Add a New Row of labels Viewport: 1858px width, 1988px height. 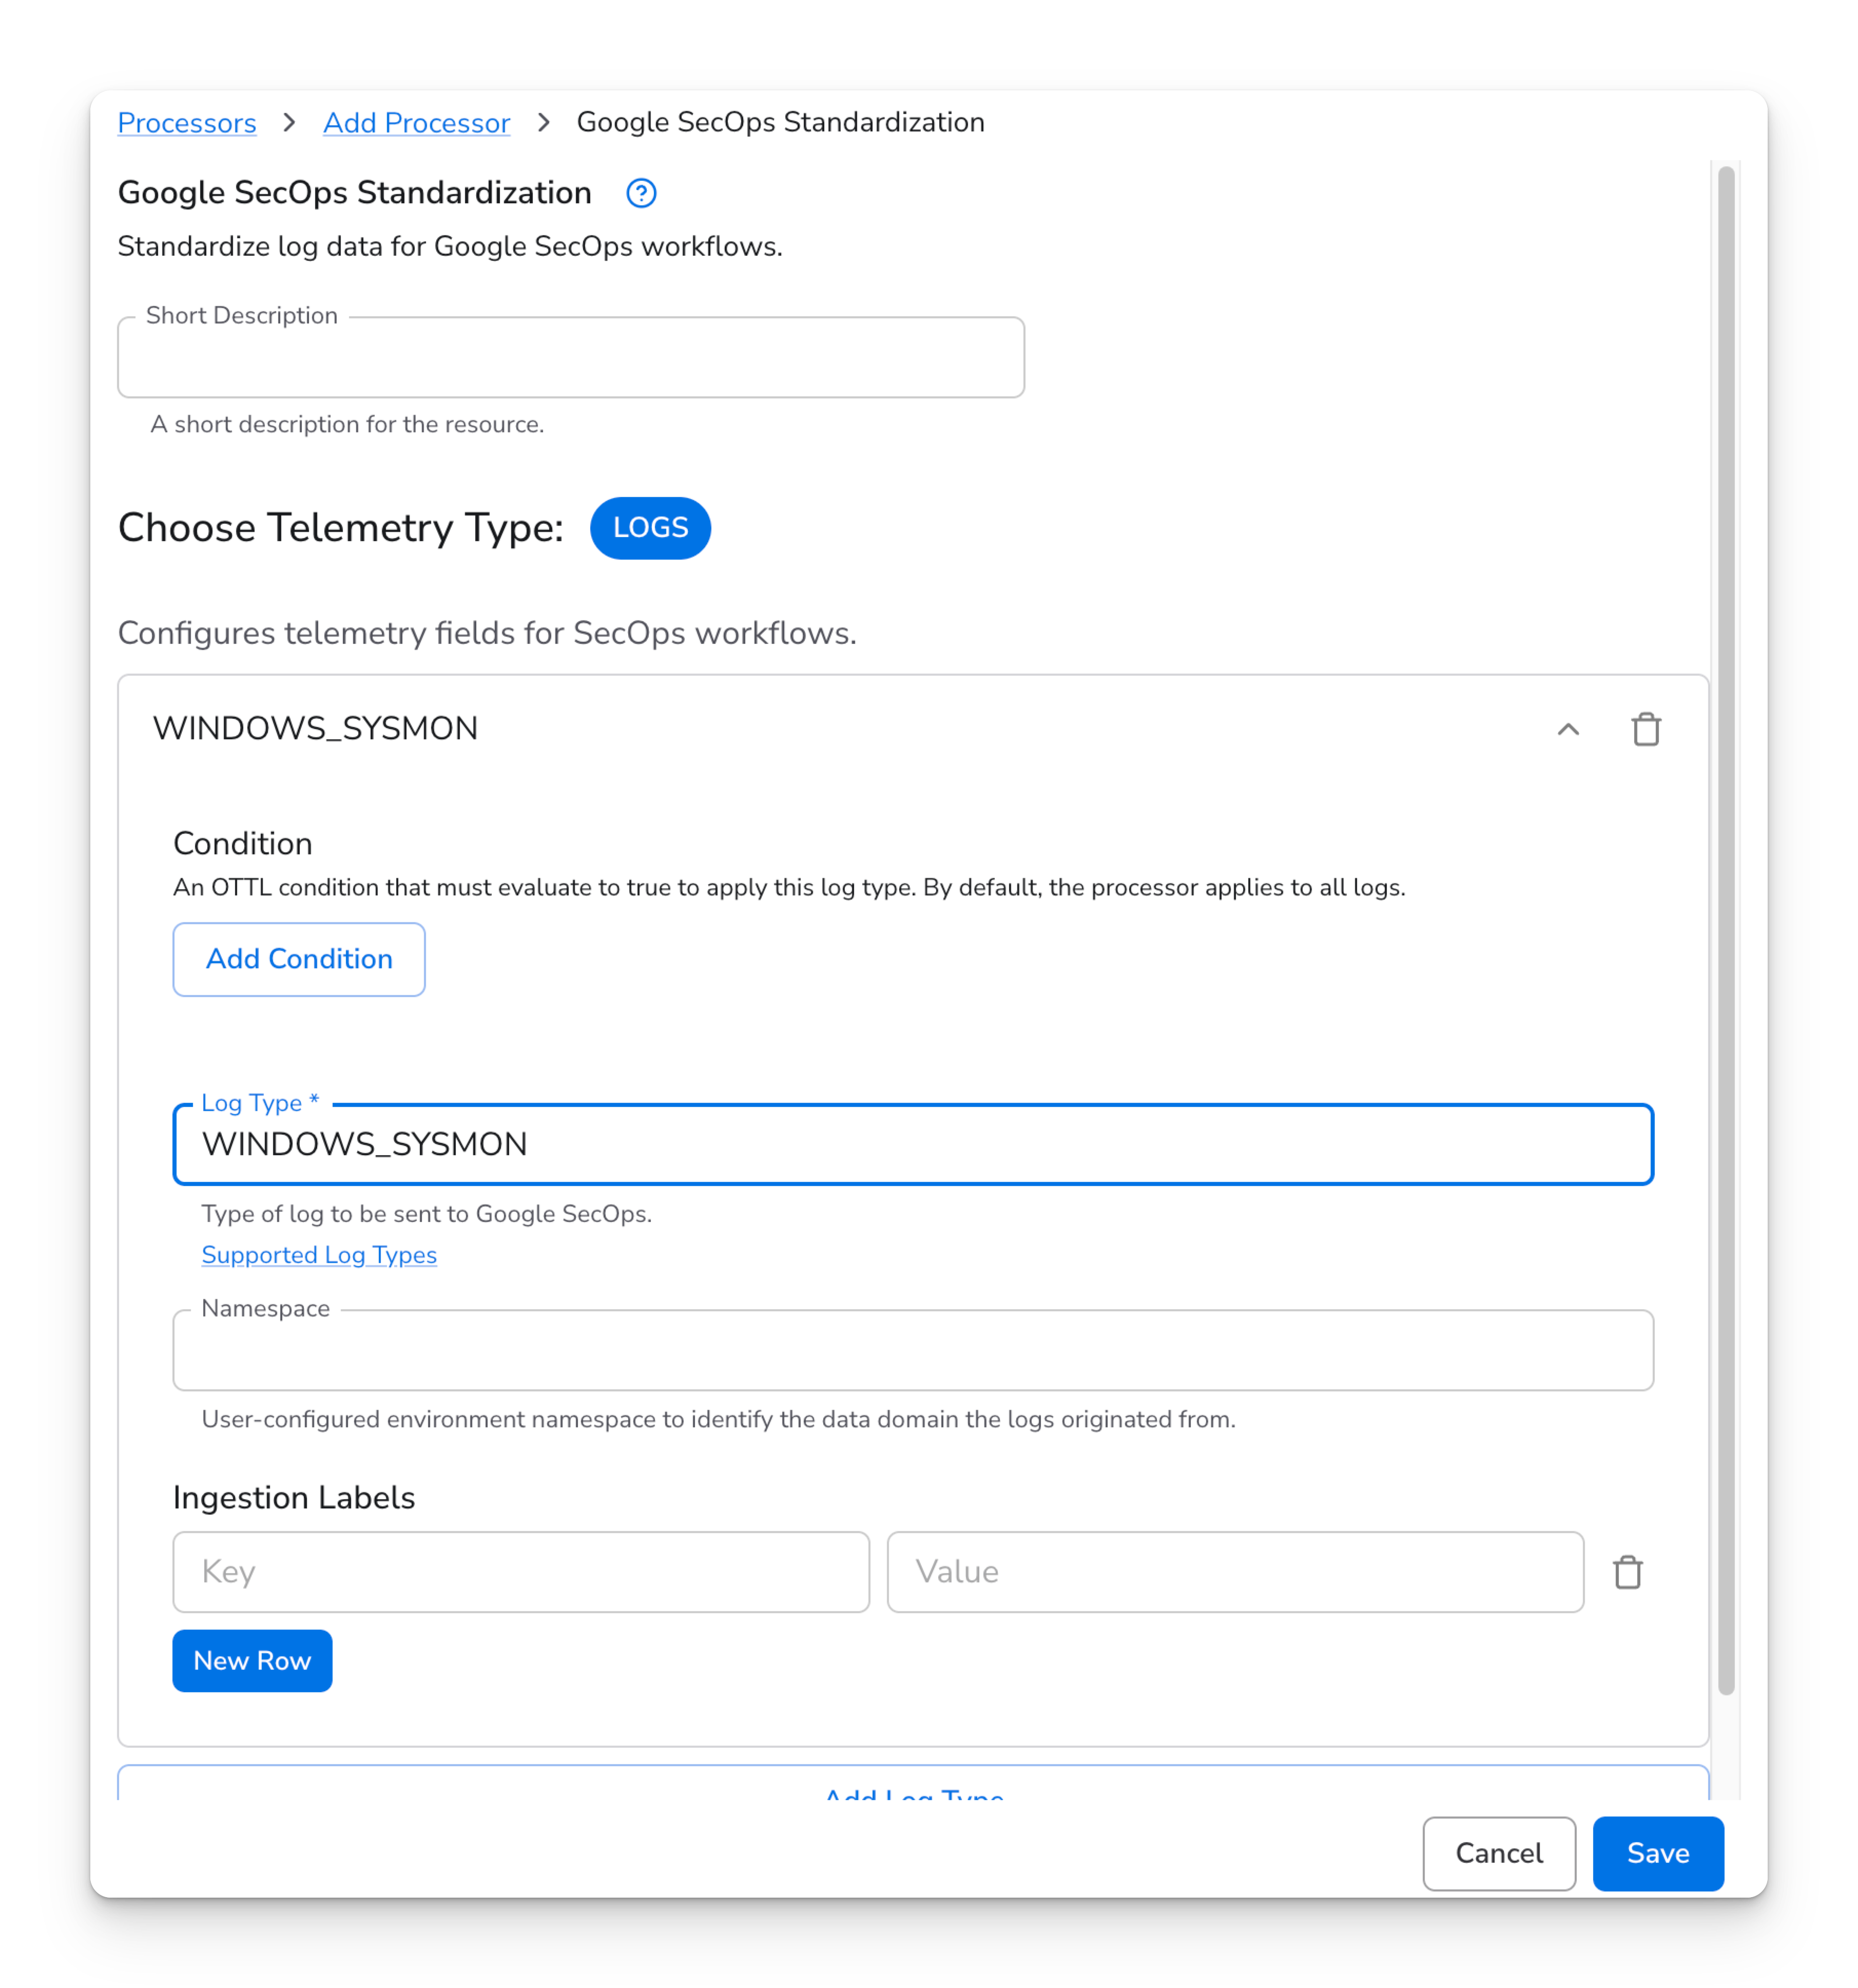point(252,1661)
